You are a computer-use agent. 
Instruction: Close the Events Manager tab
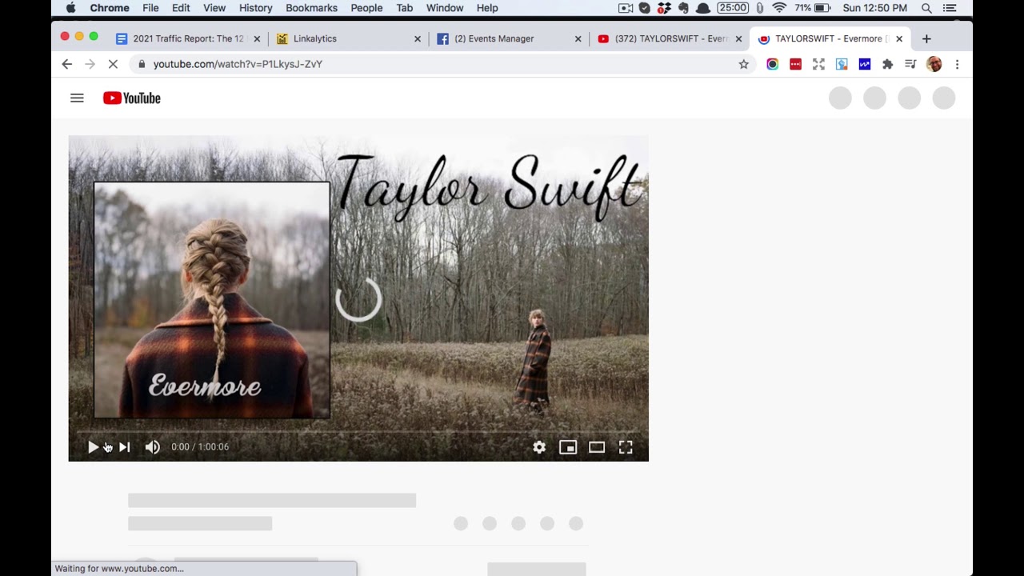[x=578, y=38]
